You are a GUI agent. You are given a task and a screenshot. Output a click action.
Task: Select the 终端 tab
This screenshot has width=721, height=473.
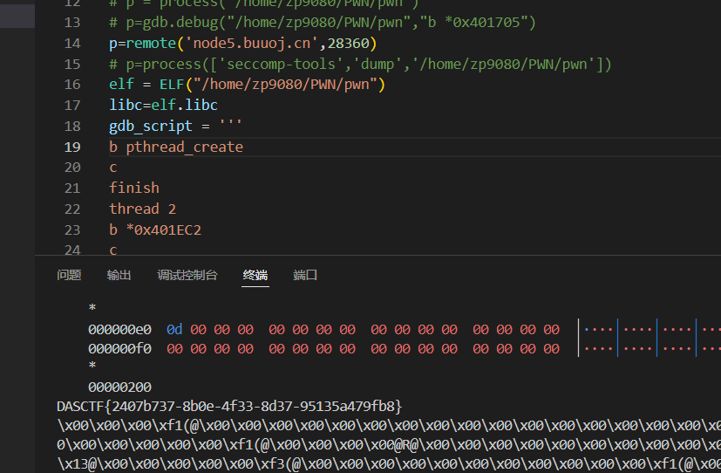(255, 275)
